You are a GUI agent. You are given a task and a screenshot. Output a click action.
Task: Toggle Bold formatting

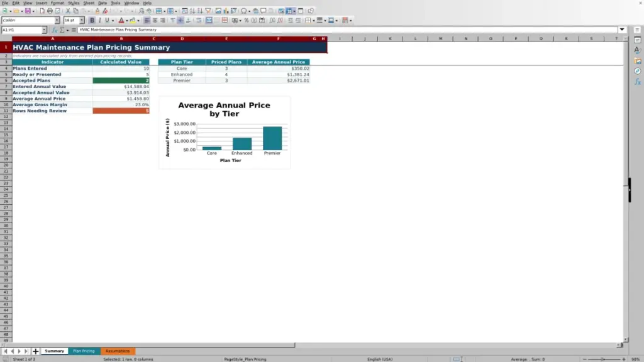(92, 21)
